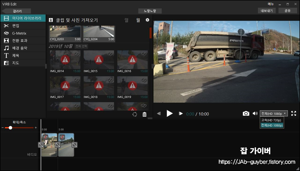The image size is (300, 171).
Task: Click the zoom slider plus icon
Action: click(x=36, y=128)
